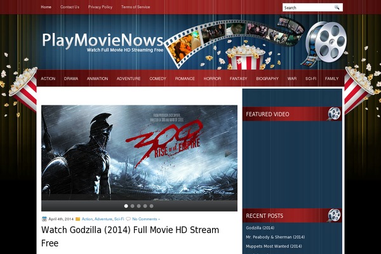Browse the Romance category
Viewport: 381px width, 254px height.
(185, 79)
